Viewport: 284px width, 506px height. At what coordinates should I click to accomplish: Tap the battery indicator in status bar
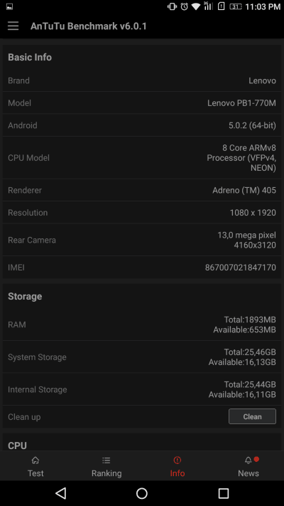click(236, 6)
